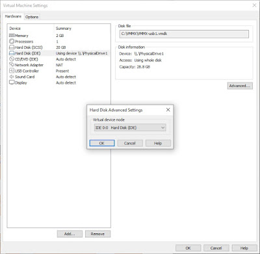This screenshot has width=260, height=254.
Task: Select the Memory row label
Action: pos(21,36)
